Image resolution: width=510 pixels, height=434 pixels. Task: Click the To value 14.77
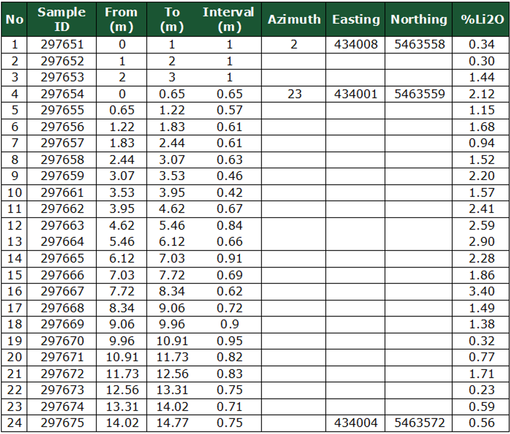tap(172, 423)
